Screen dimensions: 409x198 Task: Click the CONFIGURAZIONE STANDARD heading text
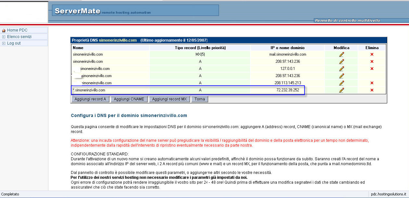click(100, 154)
